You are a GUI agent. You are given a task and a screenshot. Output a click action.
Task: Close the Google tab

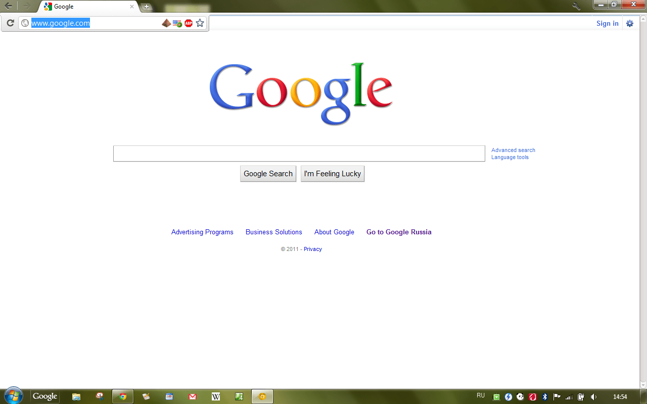click(132, 7)
